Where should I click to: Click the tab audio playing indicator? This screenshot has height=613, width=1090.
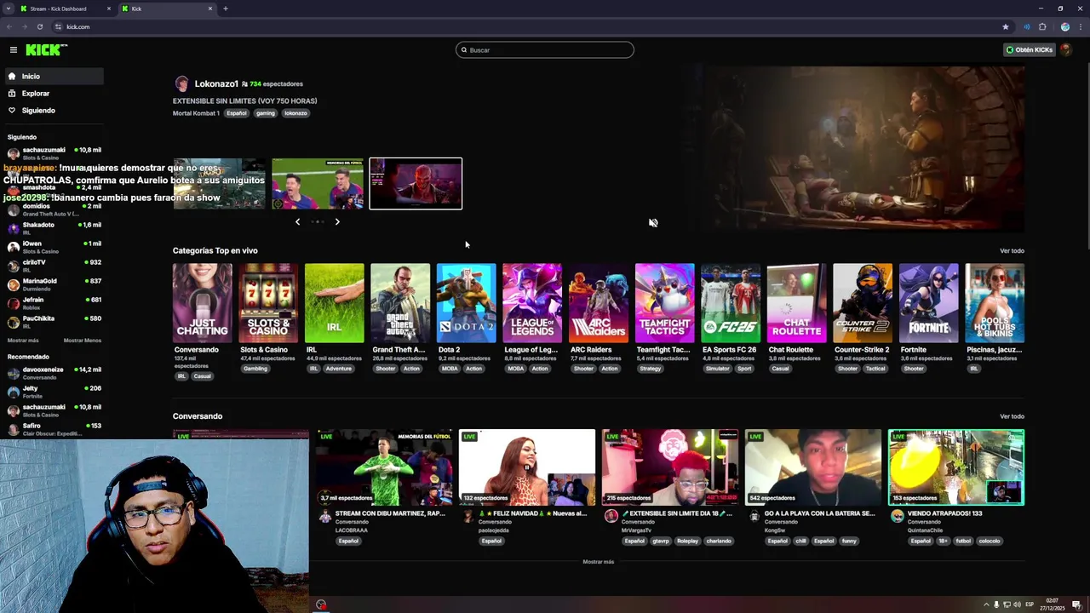point(1027,26)
